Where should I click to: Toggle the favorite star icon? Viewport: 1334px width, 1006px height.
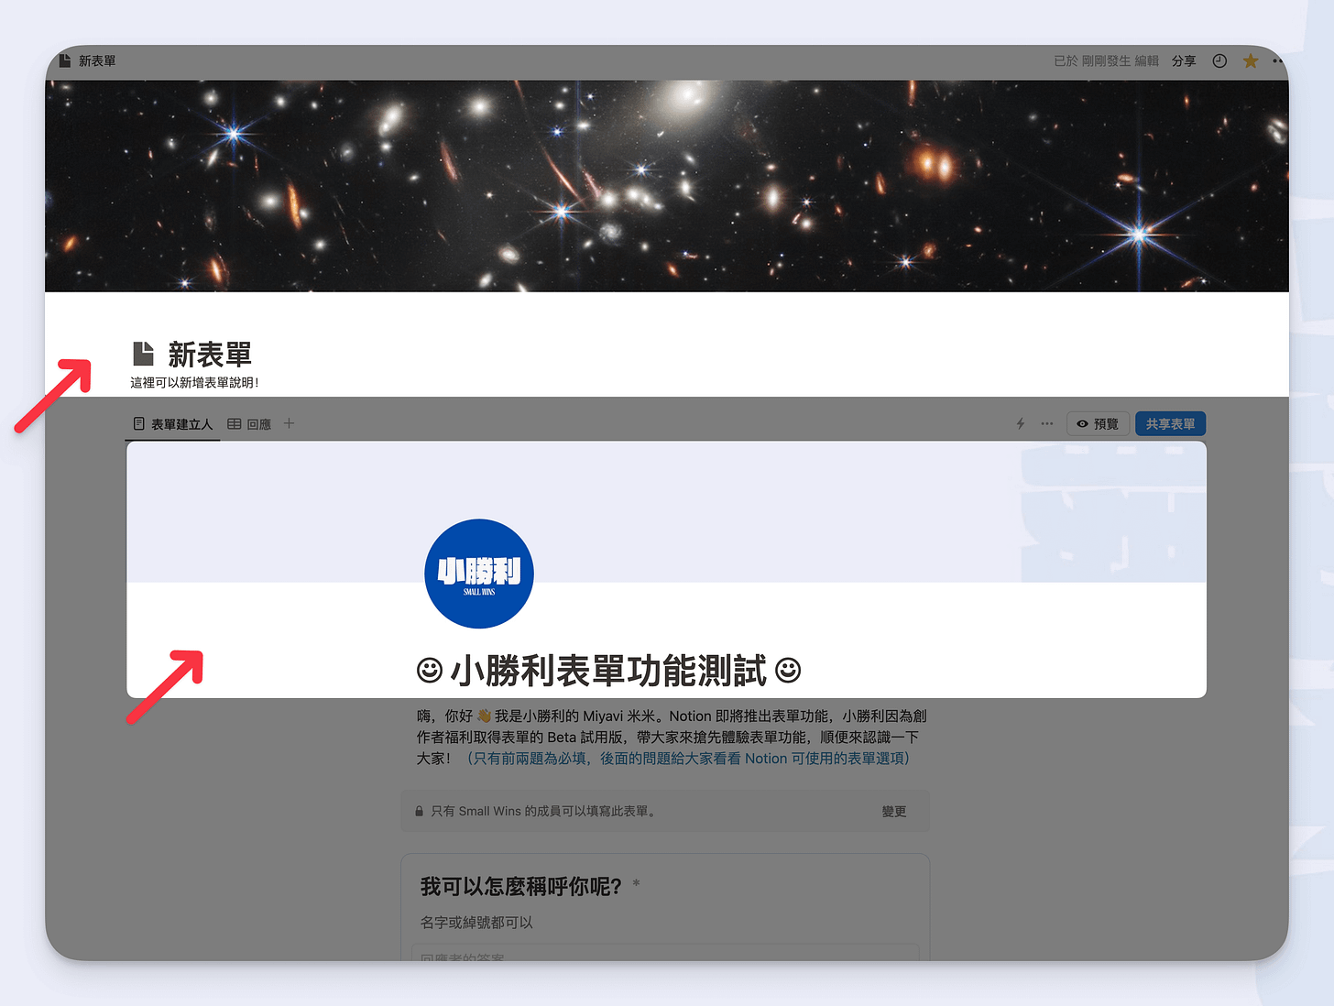click(1250, 60)
